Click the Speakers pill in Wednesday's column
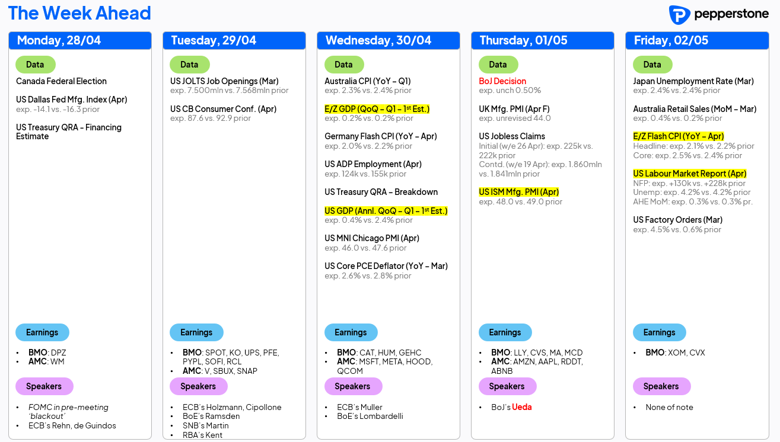Screen dimensions: 780x442 [352, 386]
